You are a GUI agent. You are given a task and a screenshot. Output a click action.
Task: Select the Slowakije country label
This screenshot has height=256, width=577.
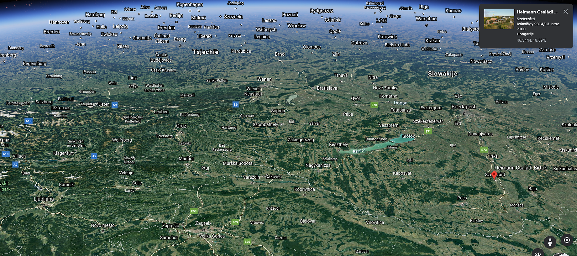tap(443, 74)
